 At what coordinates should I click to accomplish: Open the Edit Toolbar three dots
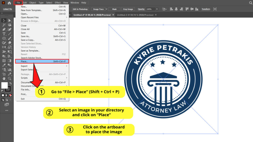7,110
